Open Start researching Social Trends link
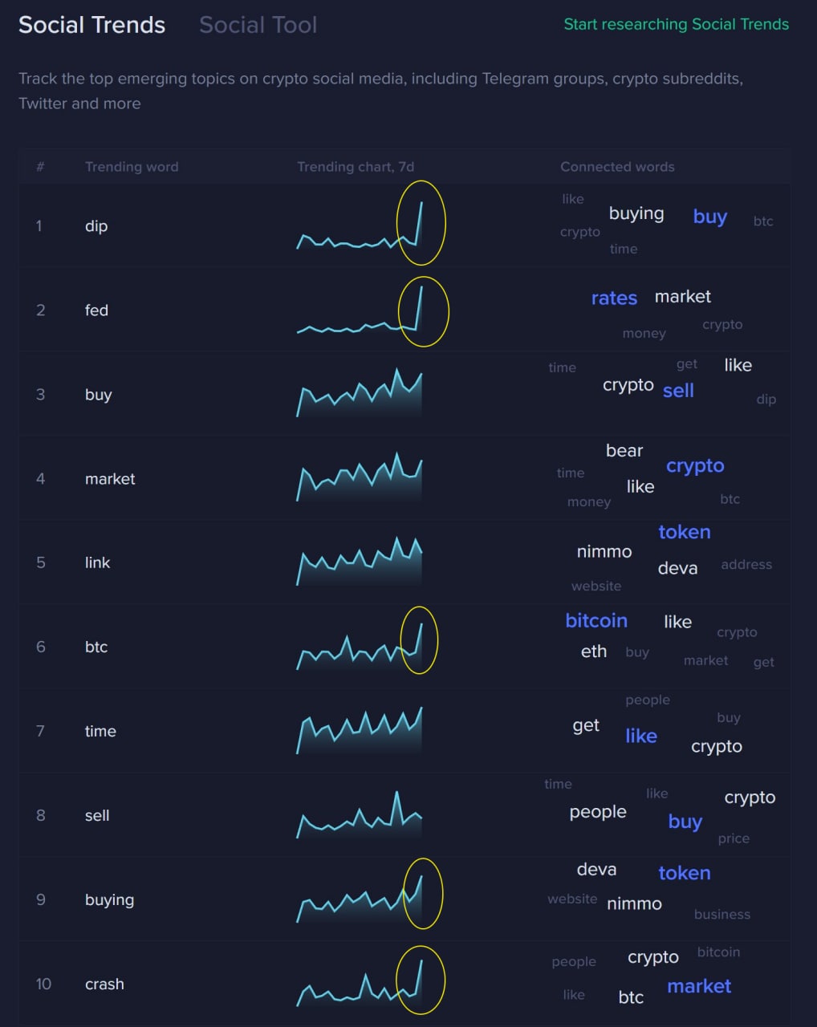This screenshot has height=1027, width=817. [x=676, y=24]
